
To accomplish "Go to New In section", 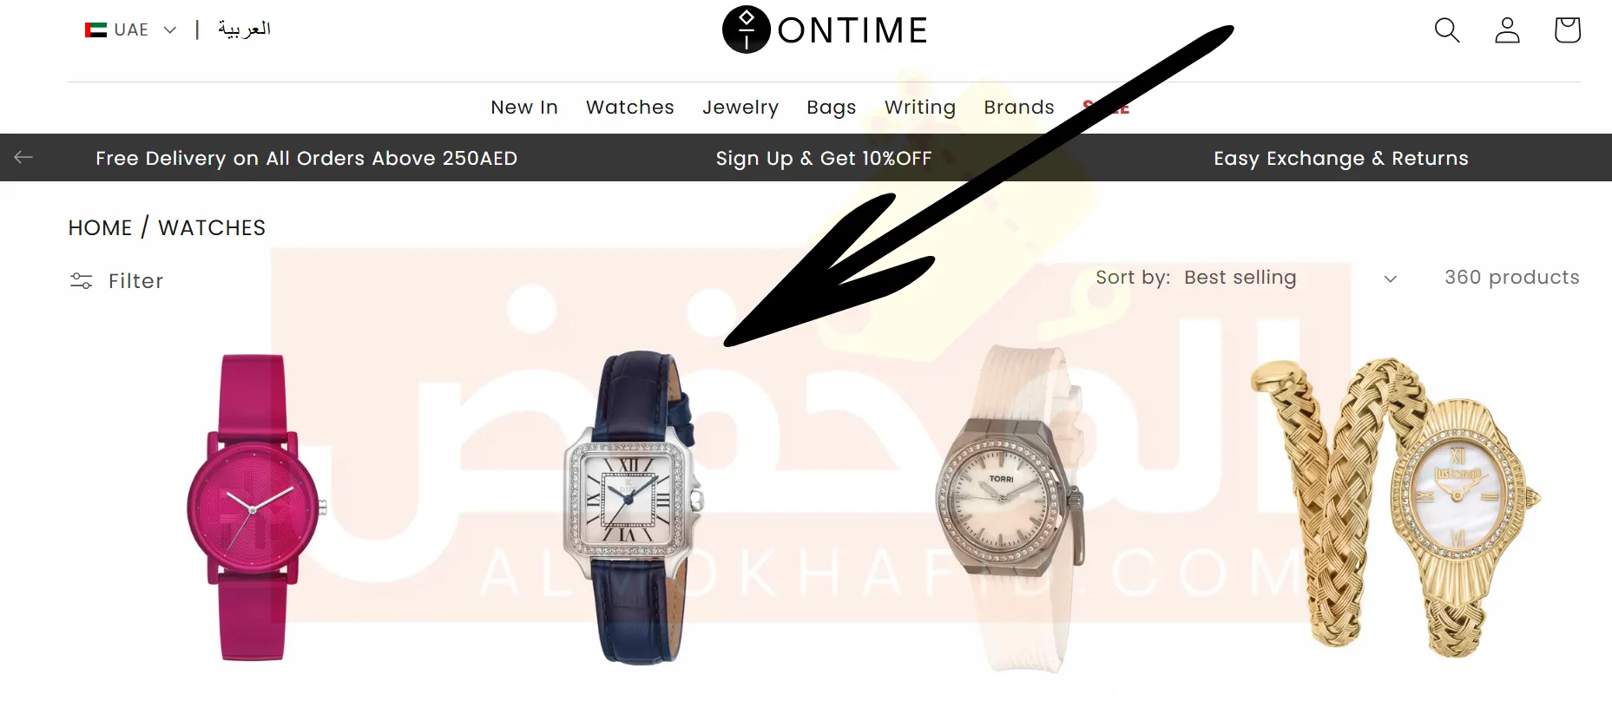I will pos(523,108).
